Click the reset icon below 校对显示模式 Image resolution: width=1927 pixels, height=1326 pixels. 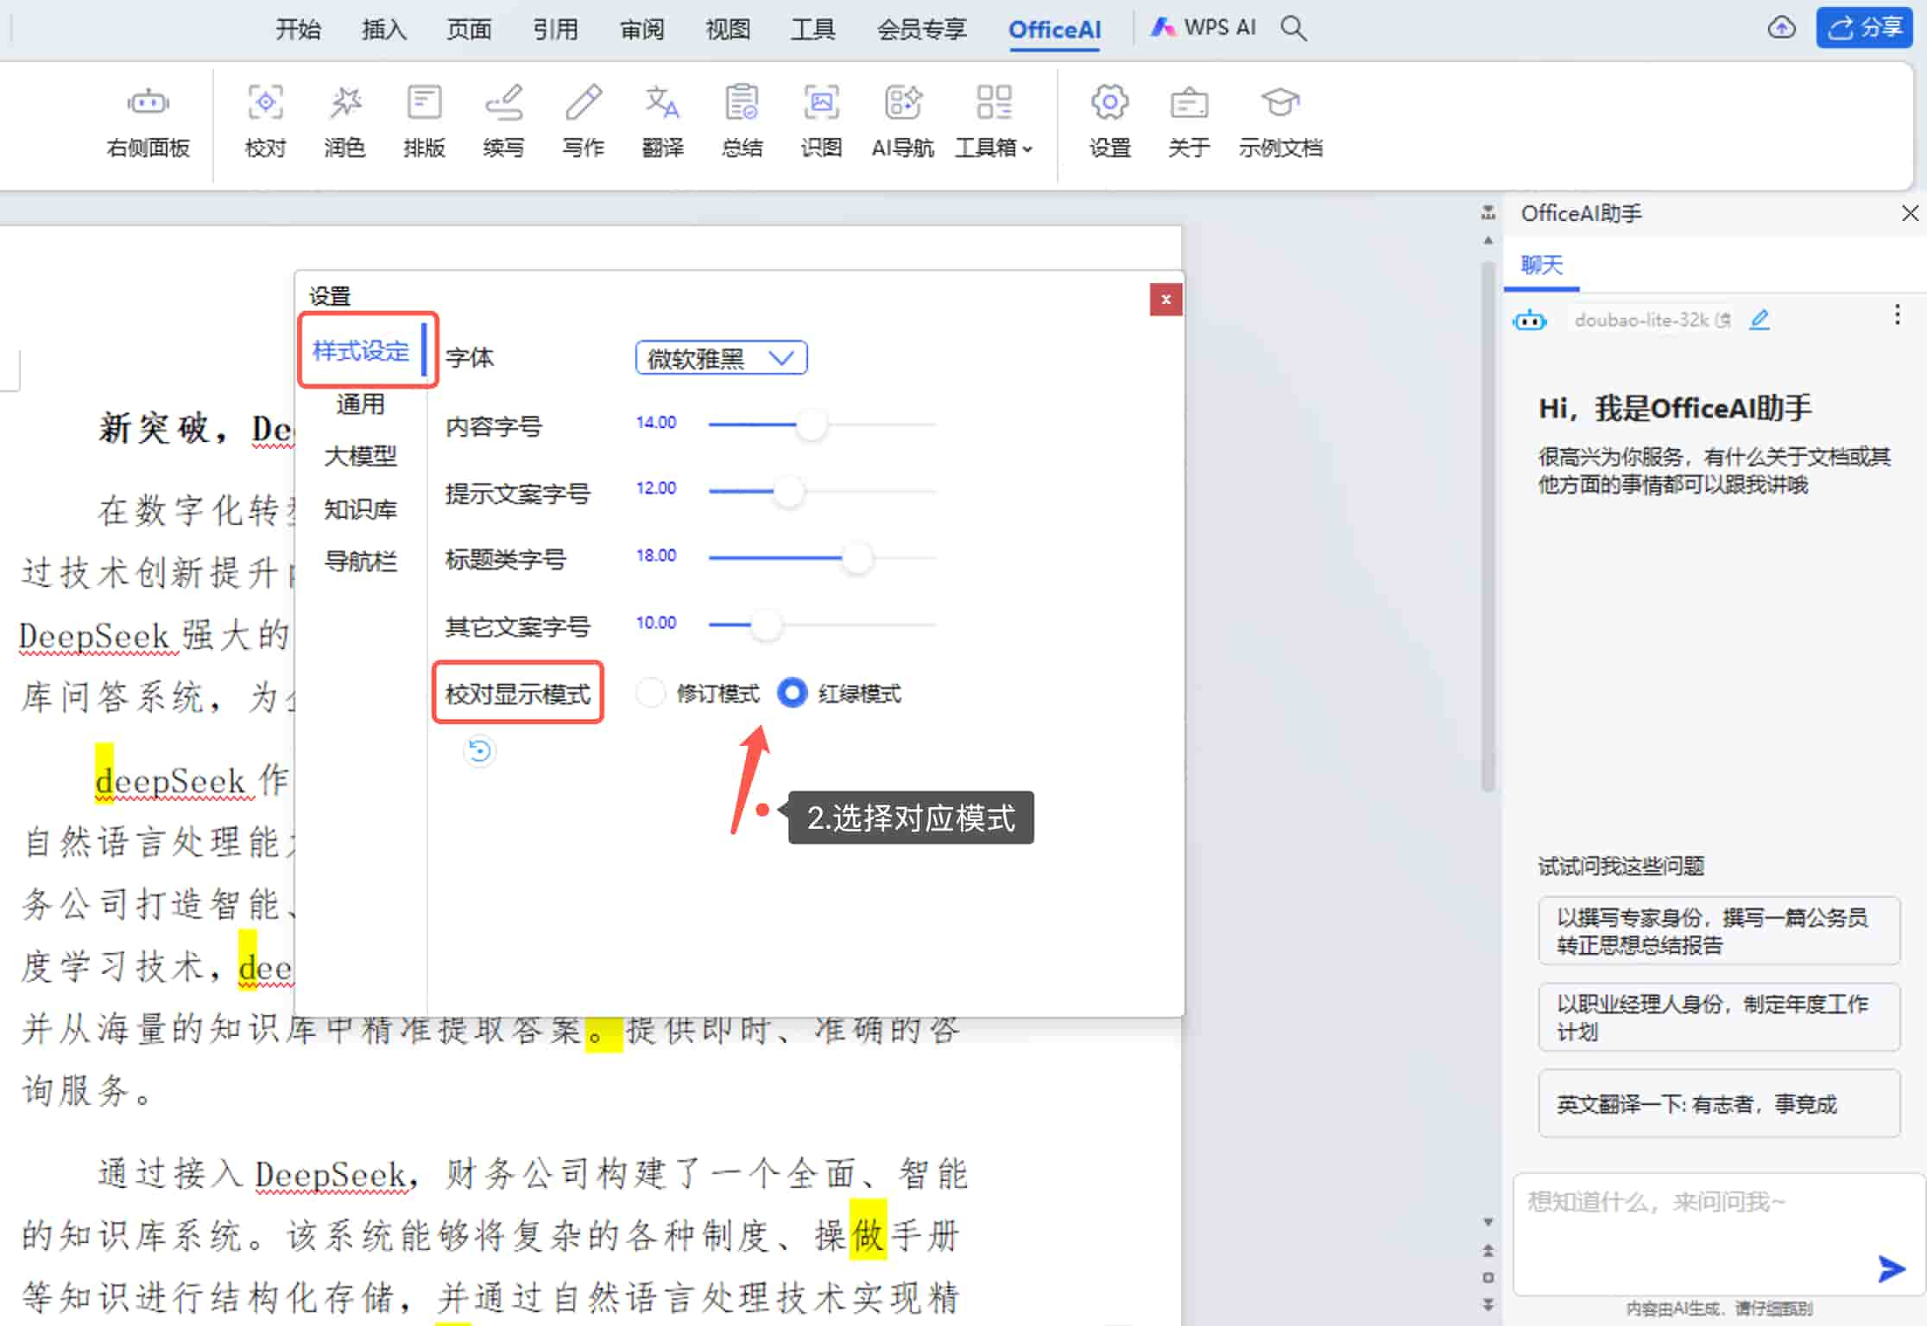pyautogui.click(x=480, y=751)
